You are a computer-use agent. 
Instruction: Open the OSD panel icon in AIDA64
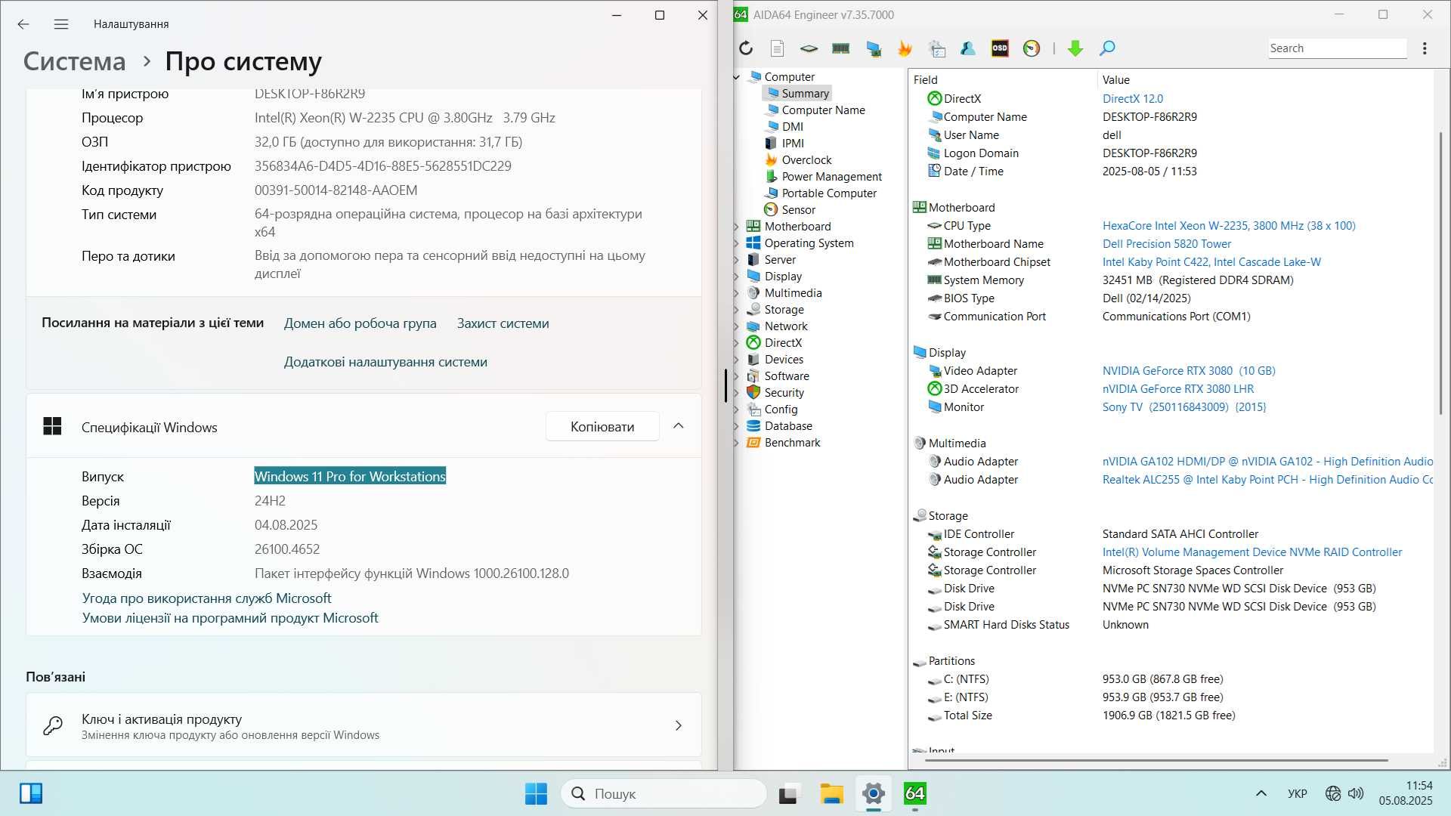pos(1000,48)
